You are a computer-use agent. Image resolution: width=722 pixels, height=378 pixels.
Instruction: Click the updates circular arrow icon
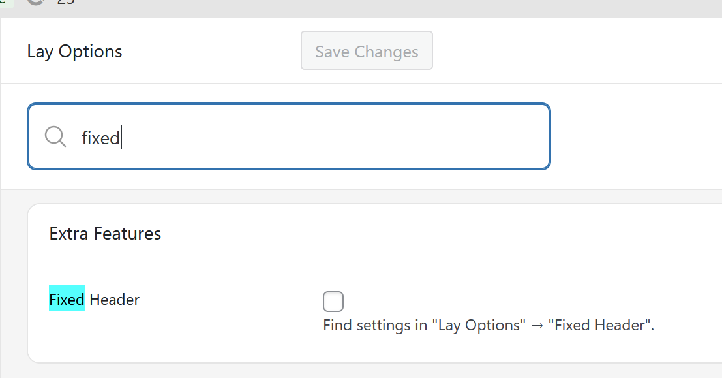[x=37, y=2]
